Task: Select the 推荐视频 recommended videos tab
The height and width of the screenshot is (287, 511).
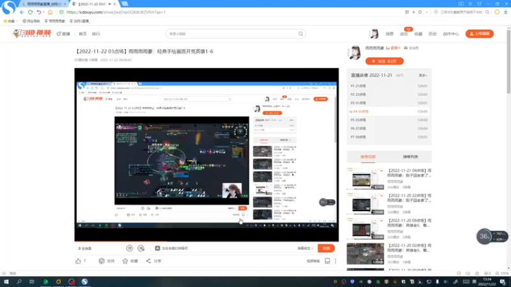Action: point(368,157)
